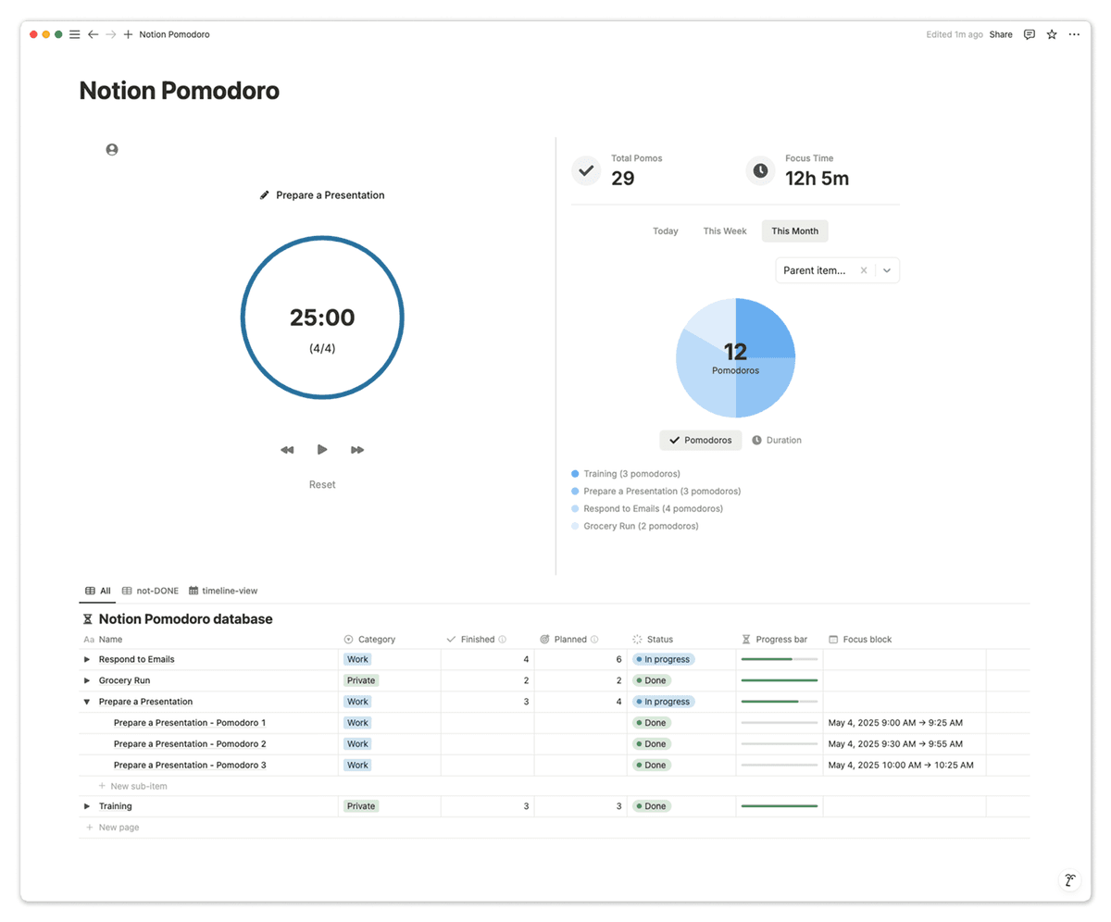The image size is (1111, 922).
Task: Click the fast-forward icon below the timer
Action: click(x=357, y=450)
